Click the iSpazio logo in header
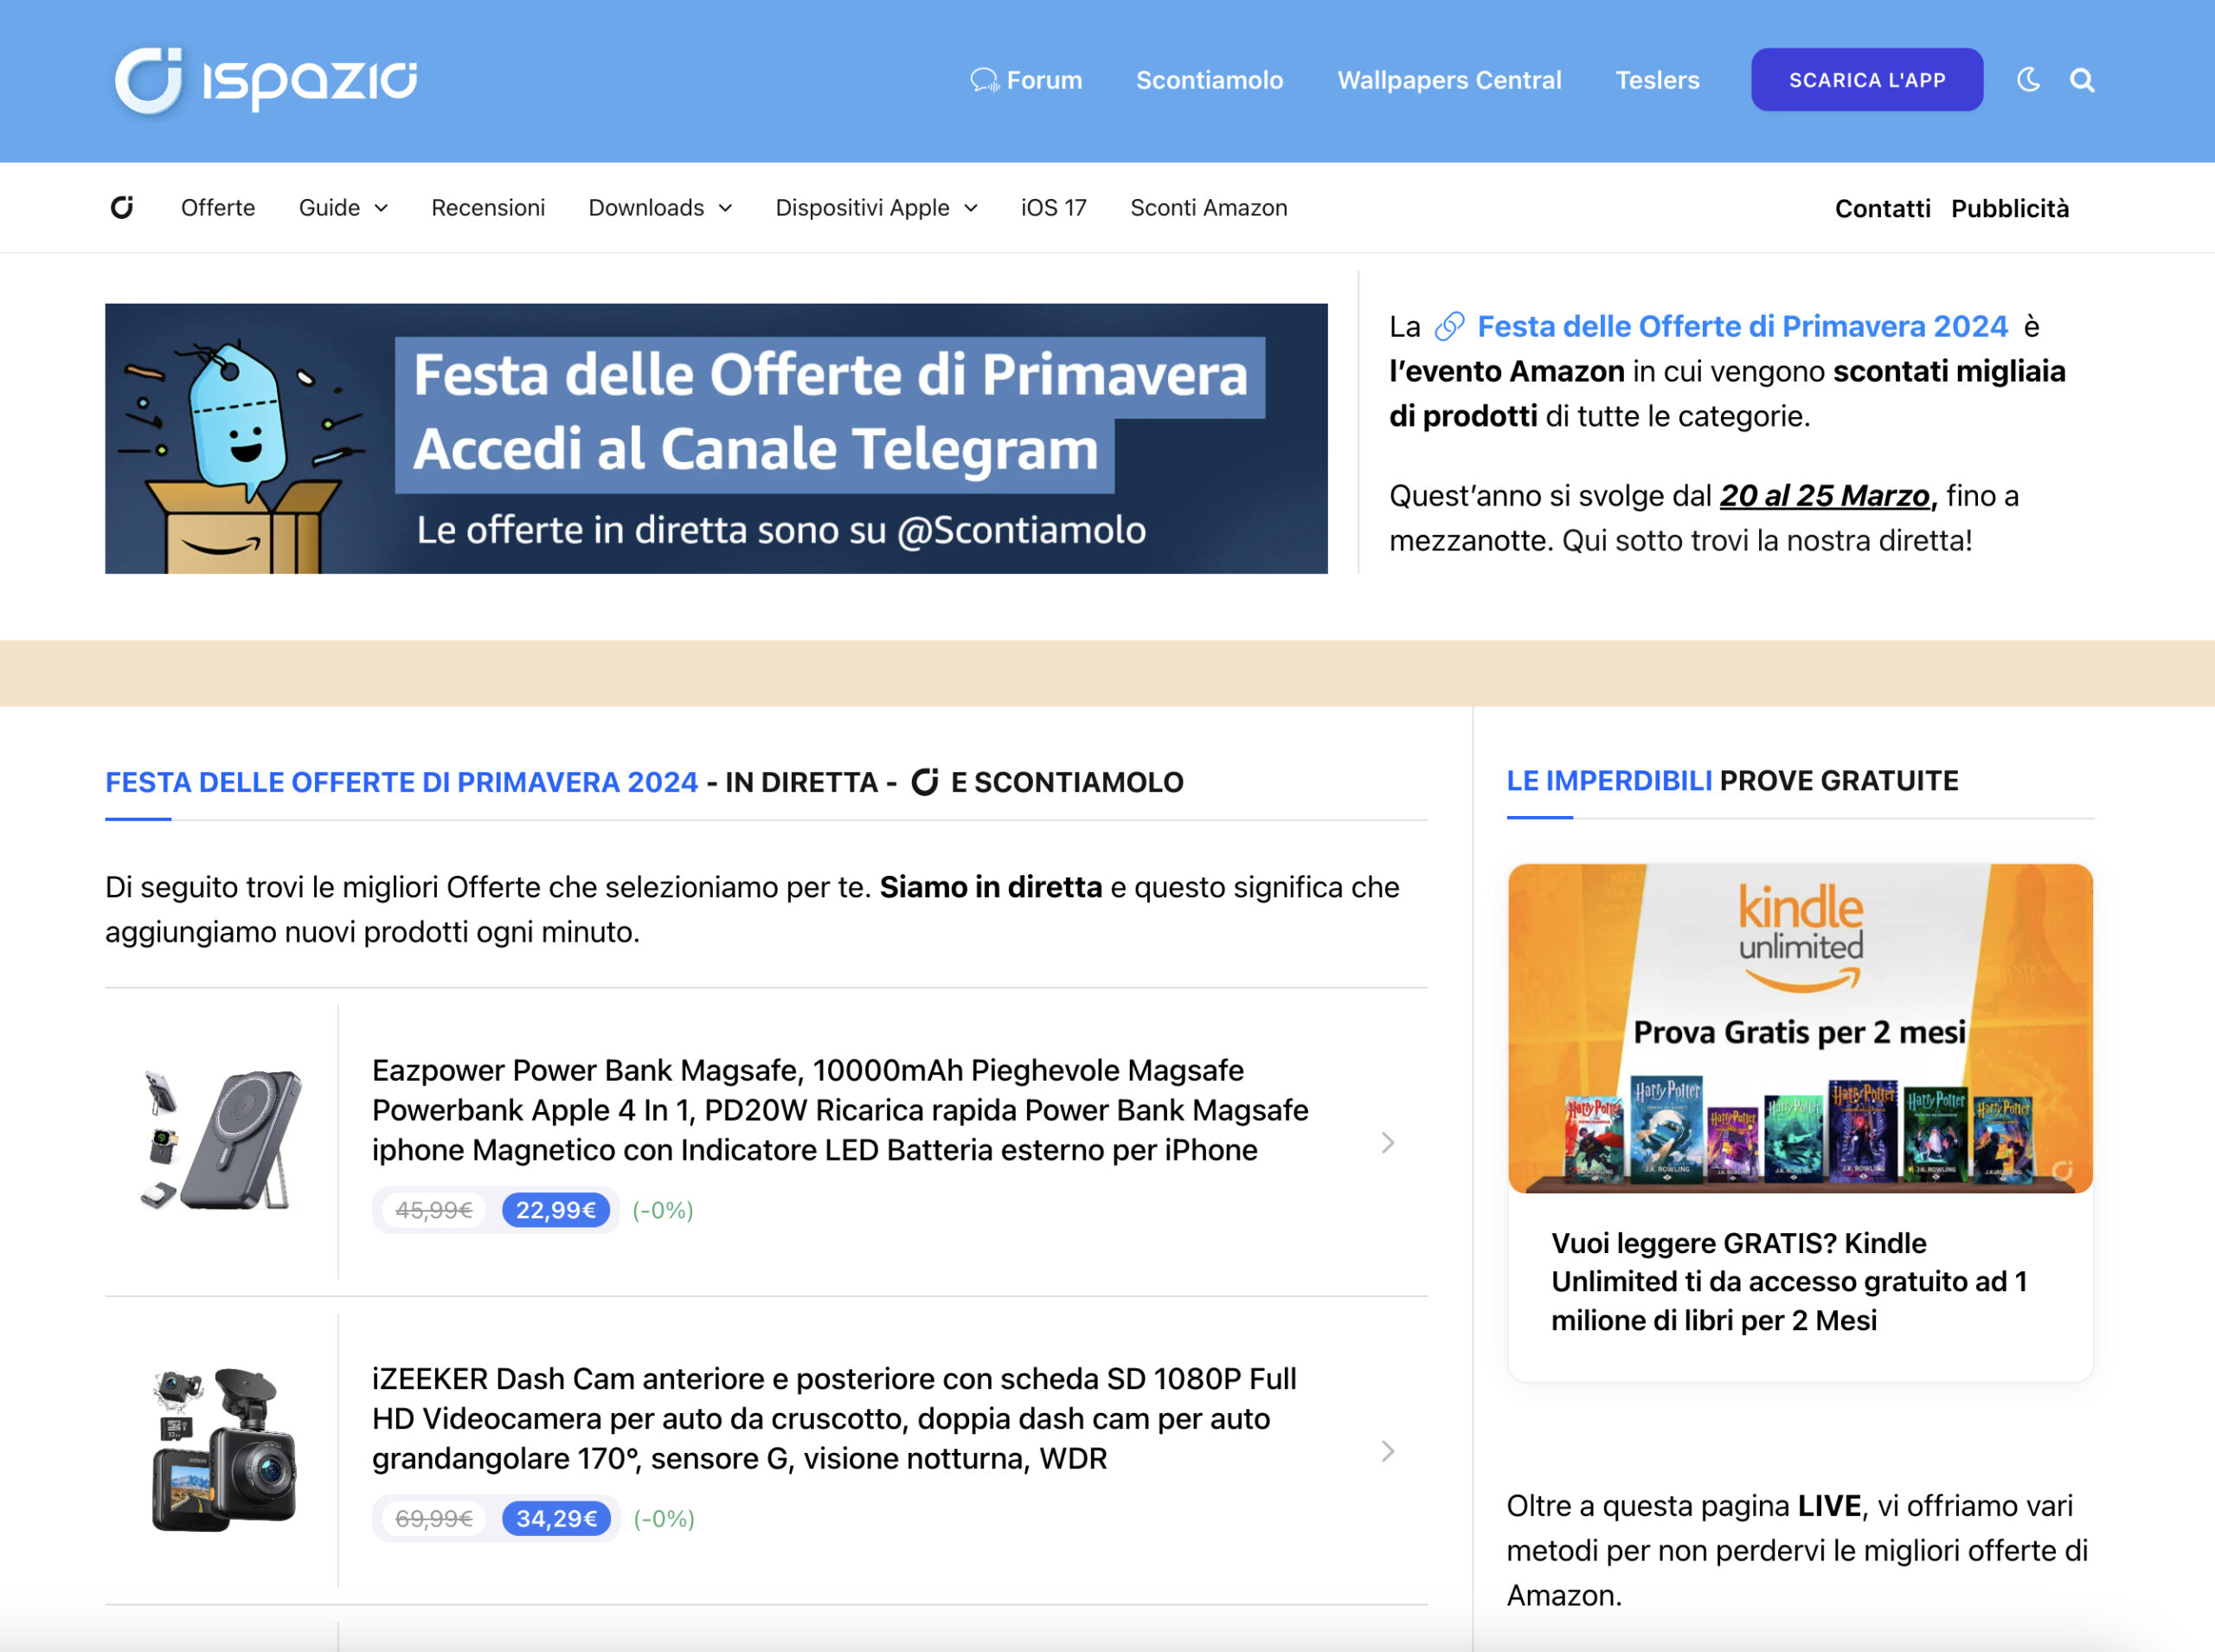The height and width of the screenshot is (1652, 2215). coord(265,80)
